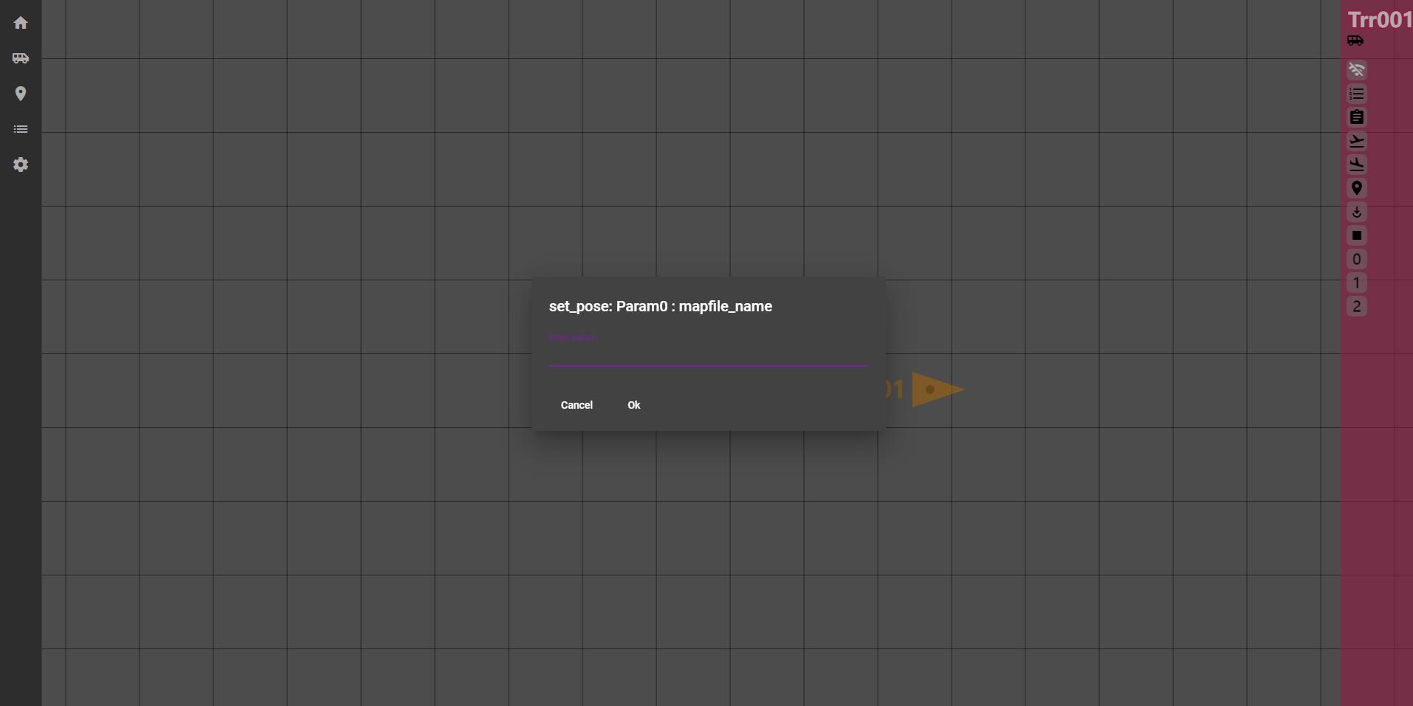Click the numbered list icon in Trr001 panel
1413x706 pixels.
(1357, 94)
